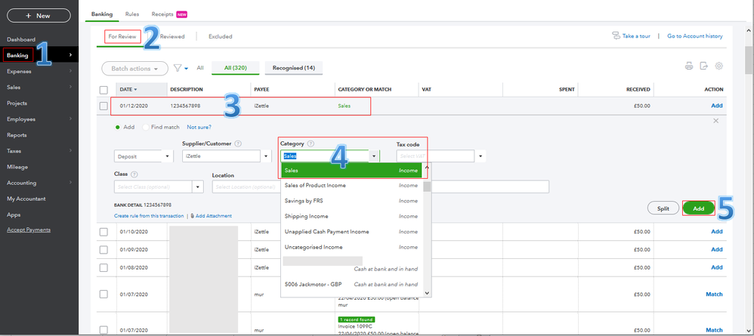Open Dashboard in the sidebar
This screenshot has height=336, width=754.
(21, 39)
